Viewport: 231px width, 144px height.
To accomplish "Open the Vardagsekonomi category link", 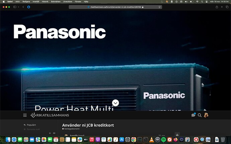I will (72, 129).
